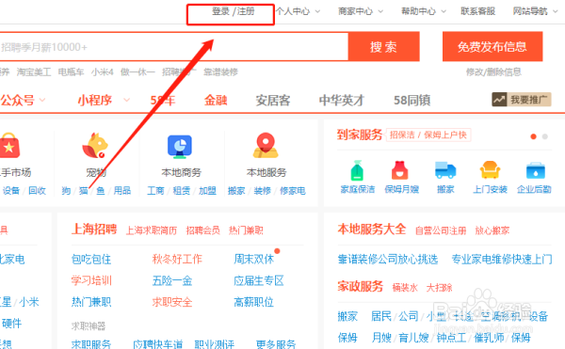
Task: Open the 修改/删除信息 link
Action: click(x=493, y=71)
